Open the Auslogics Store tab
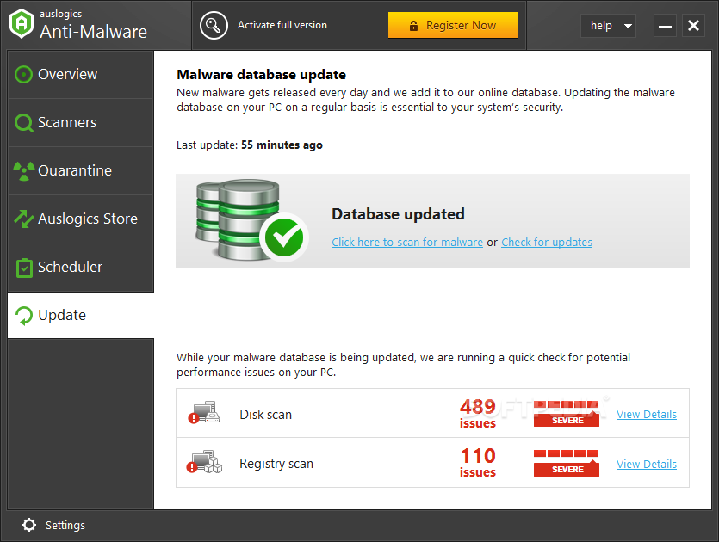The width and height of the screenshot is (719, 542). pos(81,219)
